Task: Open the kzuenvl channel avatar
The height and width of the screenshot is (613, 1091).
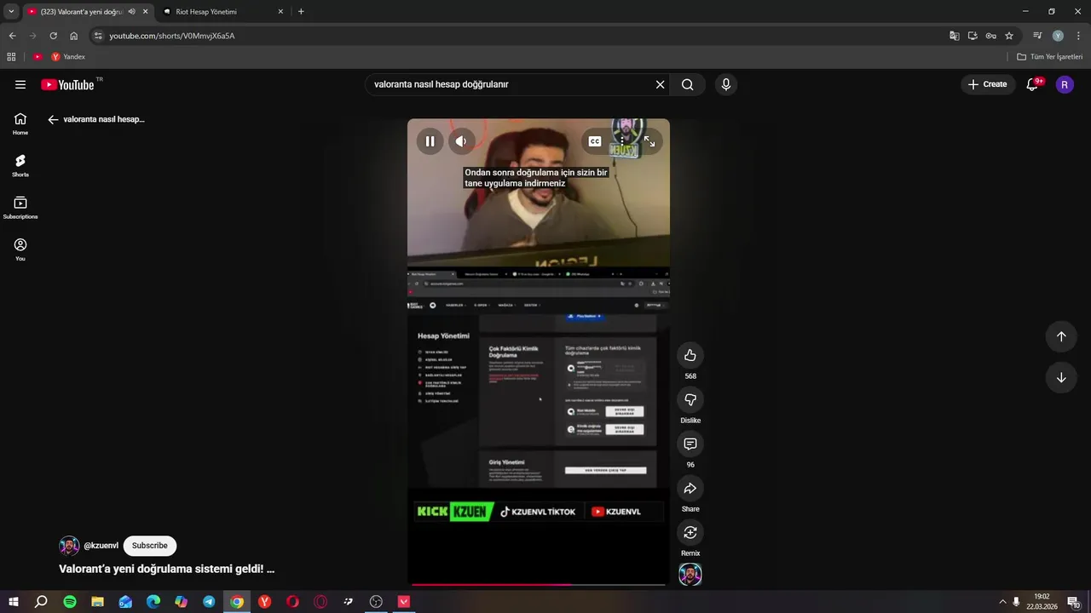Action: coord(69,546)
